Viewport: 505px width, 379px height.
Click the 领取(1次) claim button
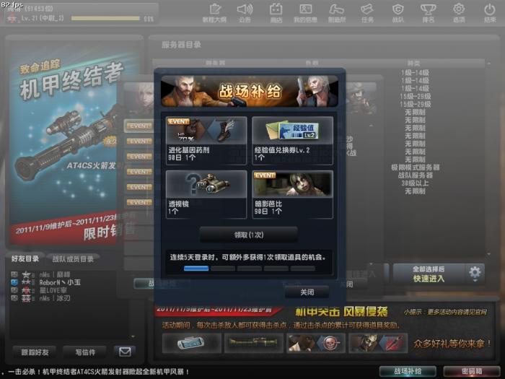pos(249,235)
